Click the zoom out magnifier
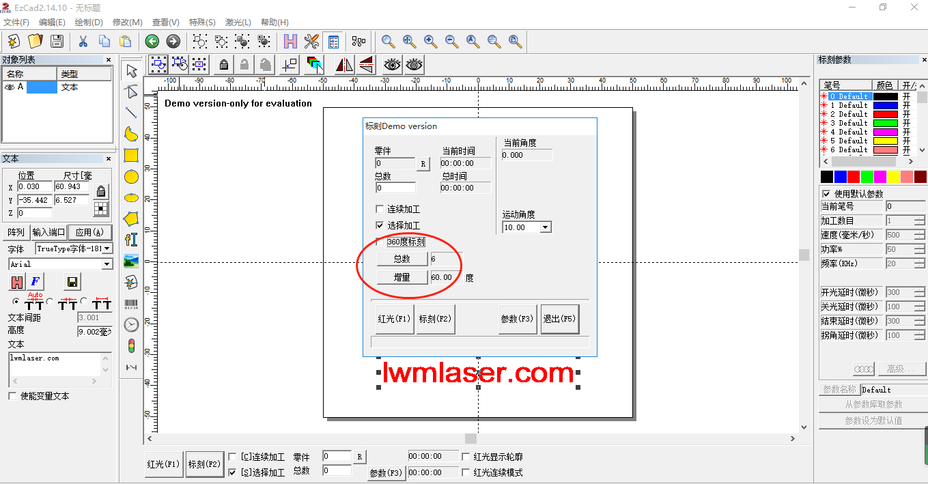This screenshot has width=928, height=484. pyautogui.click(x=451, y=41)
